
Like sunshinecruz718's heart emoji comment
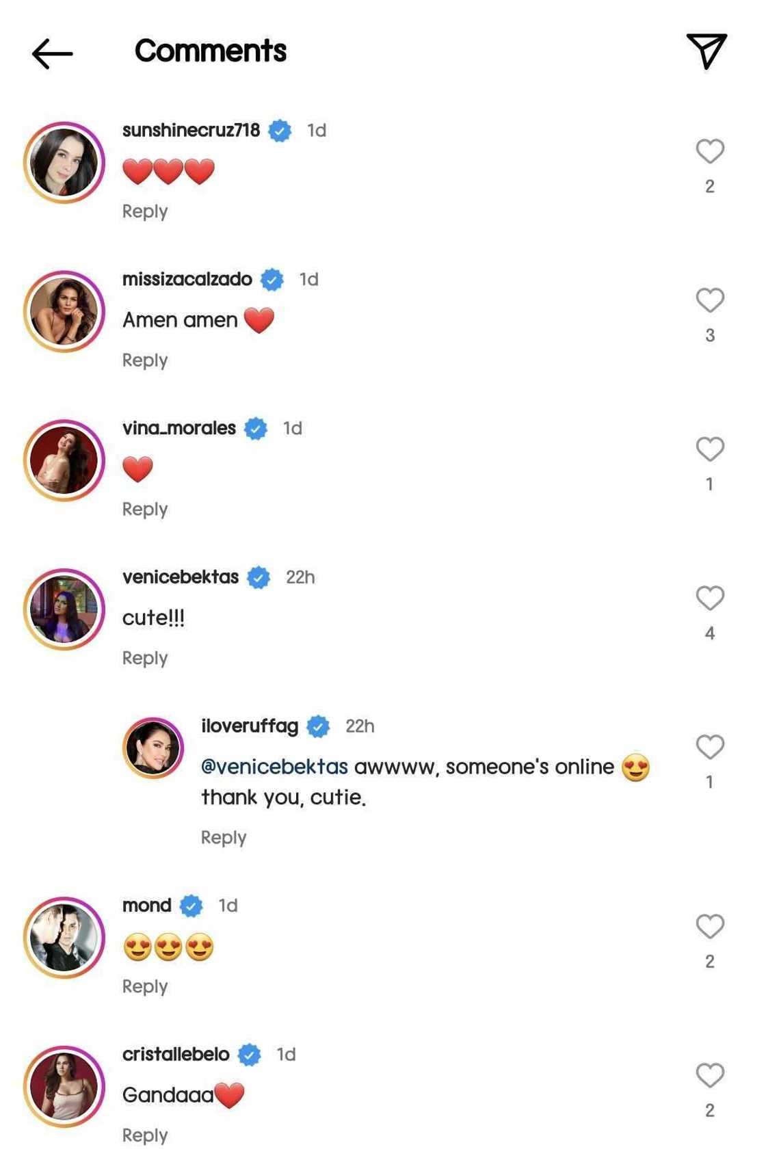coord(710,151)
